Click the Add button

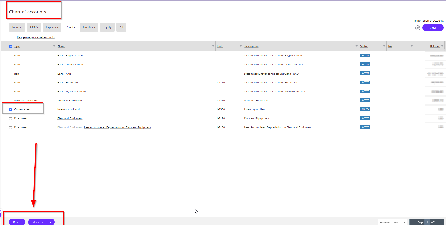[433, 28]
